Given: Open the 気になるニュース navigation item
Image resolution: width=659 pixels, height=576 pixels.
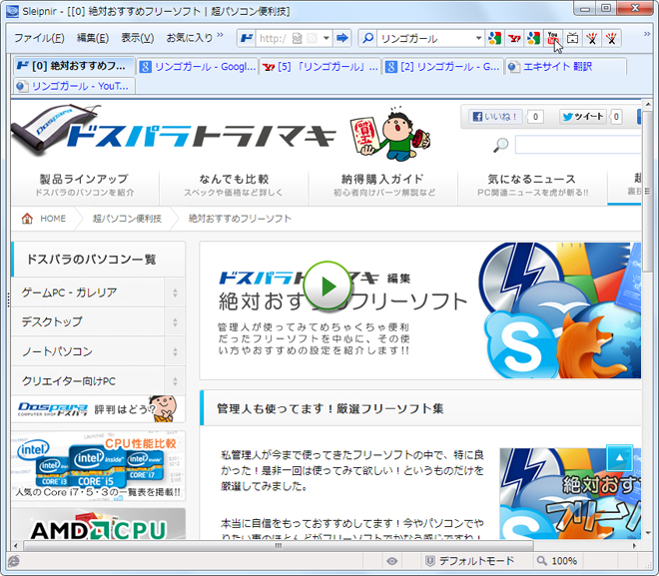Looking at the screenshot, I should 532,186.
